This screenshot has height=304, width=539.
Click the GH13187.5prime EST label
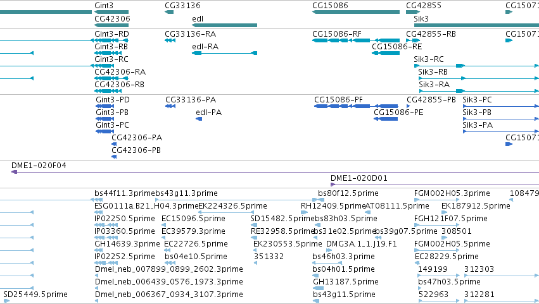[x=345, y=282]
